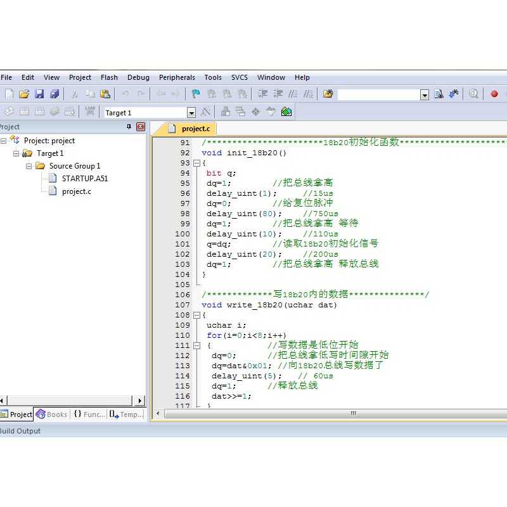The width and height of the screenshot is (507, 507).
Task: Undo the last edit
Action: click(125, 94)
